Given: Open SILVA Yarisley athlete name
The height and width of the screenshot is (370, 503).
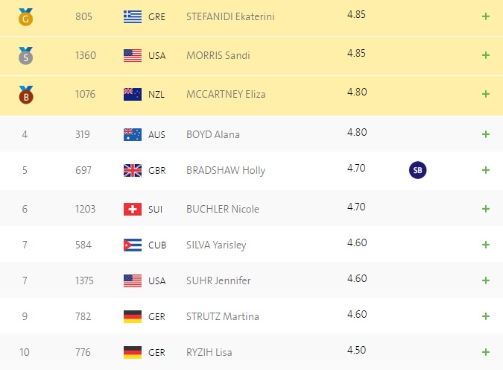Looking at the screenshot, I should 216,245.
